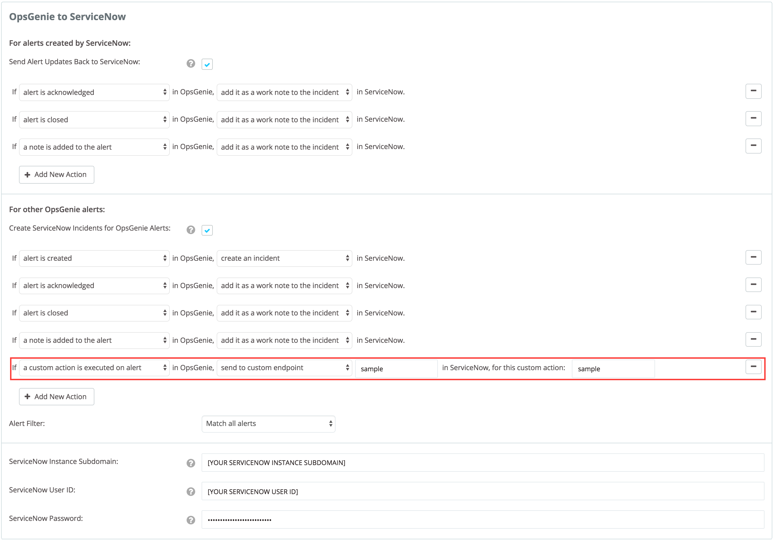Focus custom action name field containing sample

(613, 369)
